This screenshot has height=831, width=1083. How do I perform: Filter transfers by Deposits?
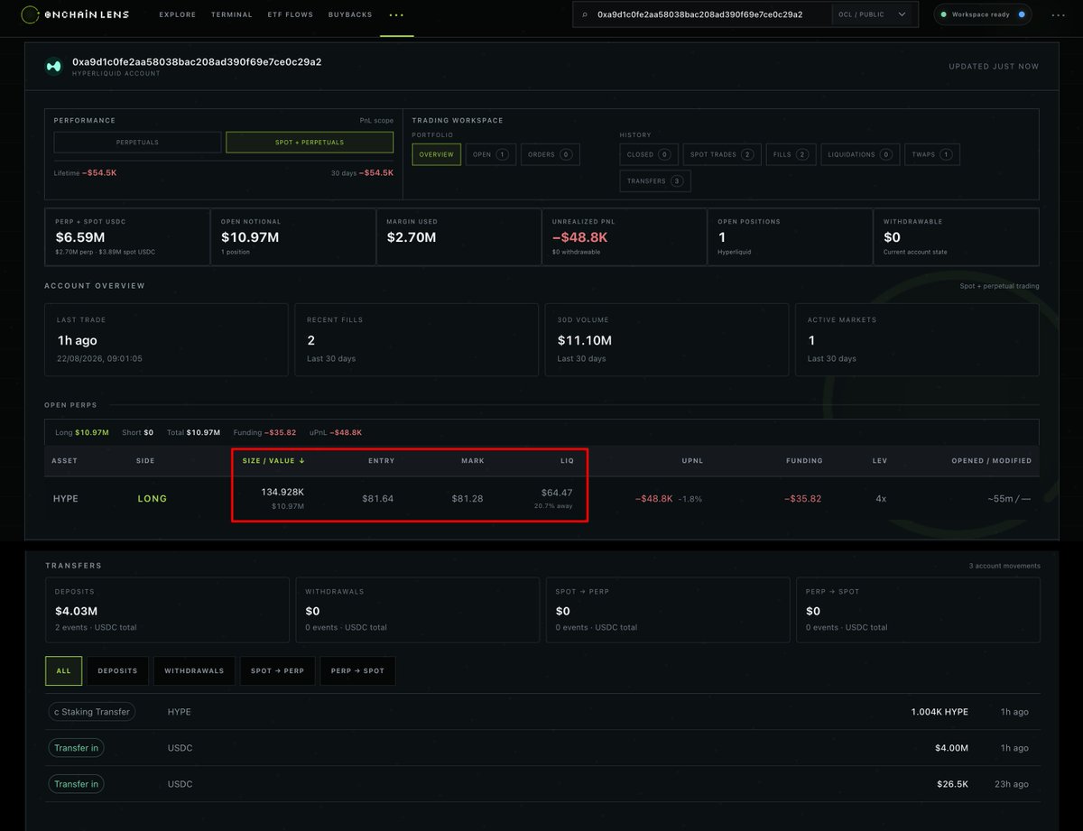coord(117,670)
